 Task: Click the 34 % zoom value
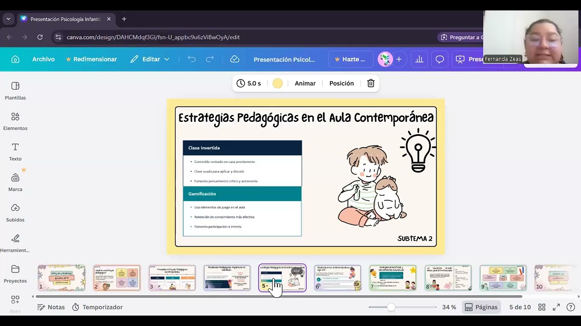point(449,307)
